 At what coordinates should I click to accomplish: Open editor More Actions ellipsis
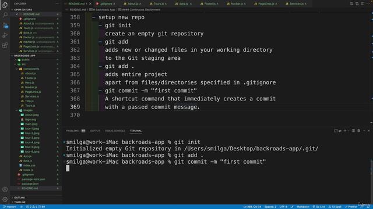tap(368, 3)
